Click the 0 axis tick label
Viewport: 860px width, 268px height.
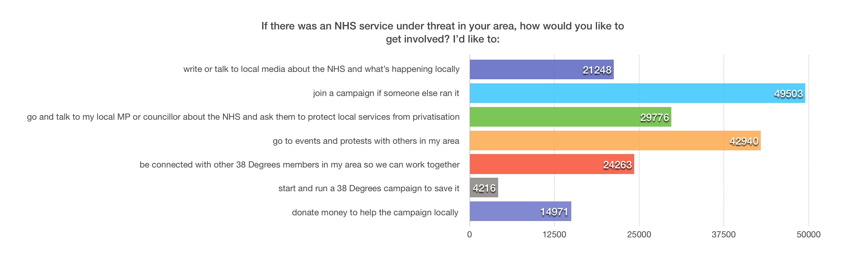tap(470, 234)
